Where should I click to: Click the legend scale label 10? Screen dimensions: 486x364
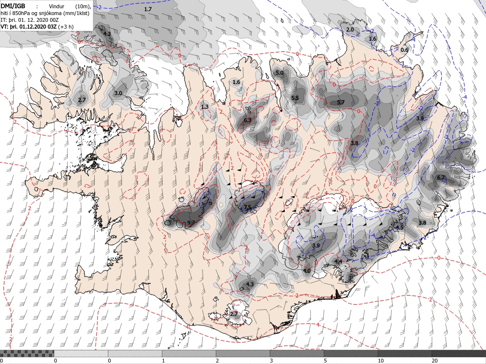(381, 361)
